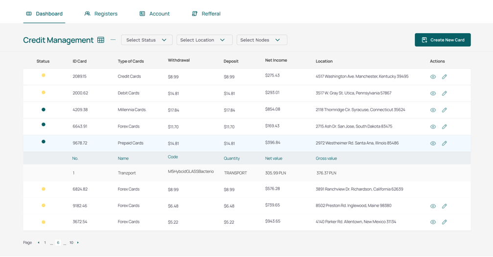Toggle eye icon for Forex Cards 6643.91

433,127
